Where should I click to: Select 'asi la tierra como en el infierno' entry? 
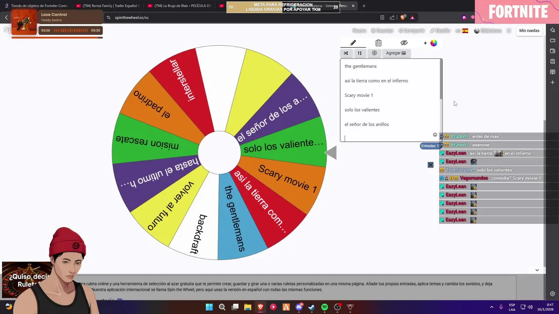point(376,81)
